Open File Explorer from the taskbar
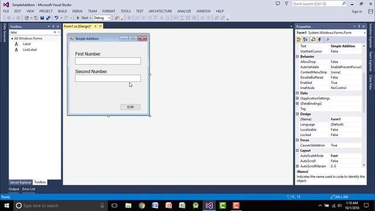This screenshot has width=375, height=211. [x=128, y=206]
